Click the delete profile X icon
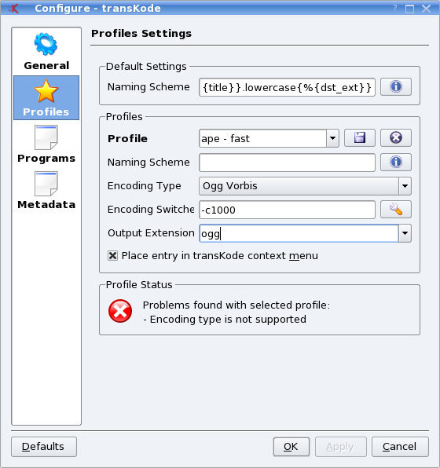Screen dimensions: 440x468 (396, 138)
